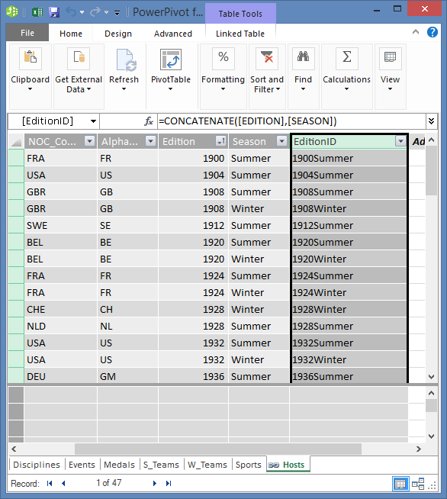Open the Calculations sigma icon
The image size is (447, 499).
(347, 58)
